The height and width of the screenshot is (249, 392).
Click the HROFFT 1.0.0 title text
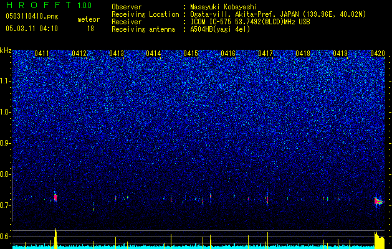[x=49, y=5]
